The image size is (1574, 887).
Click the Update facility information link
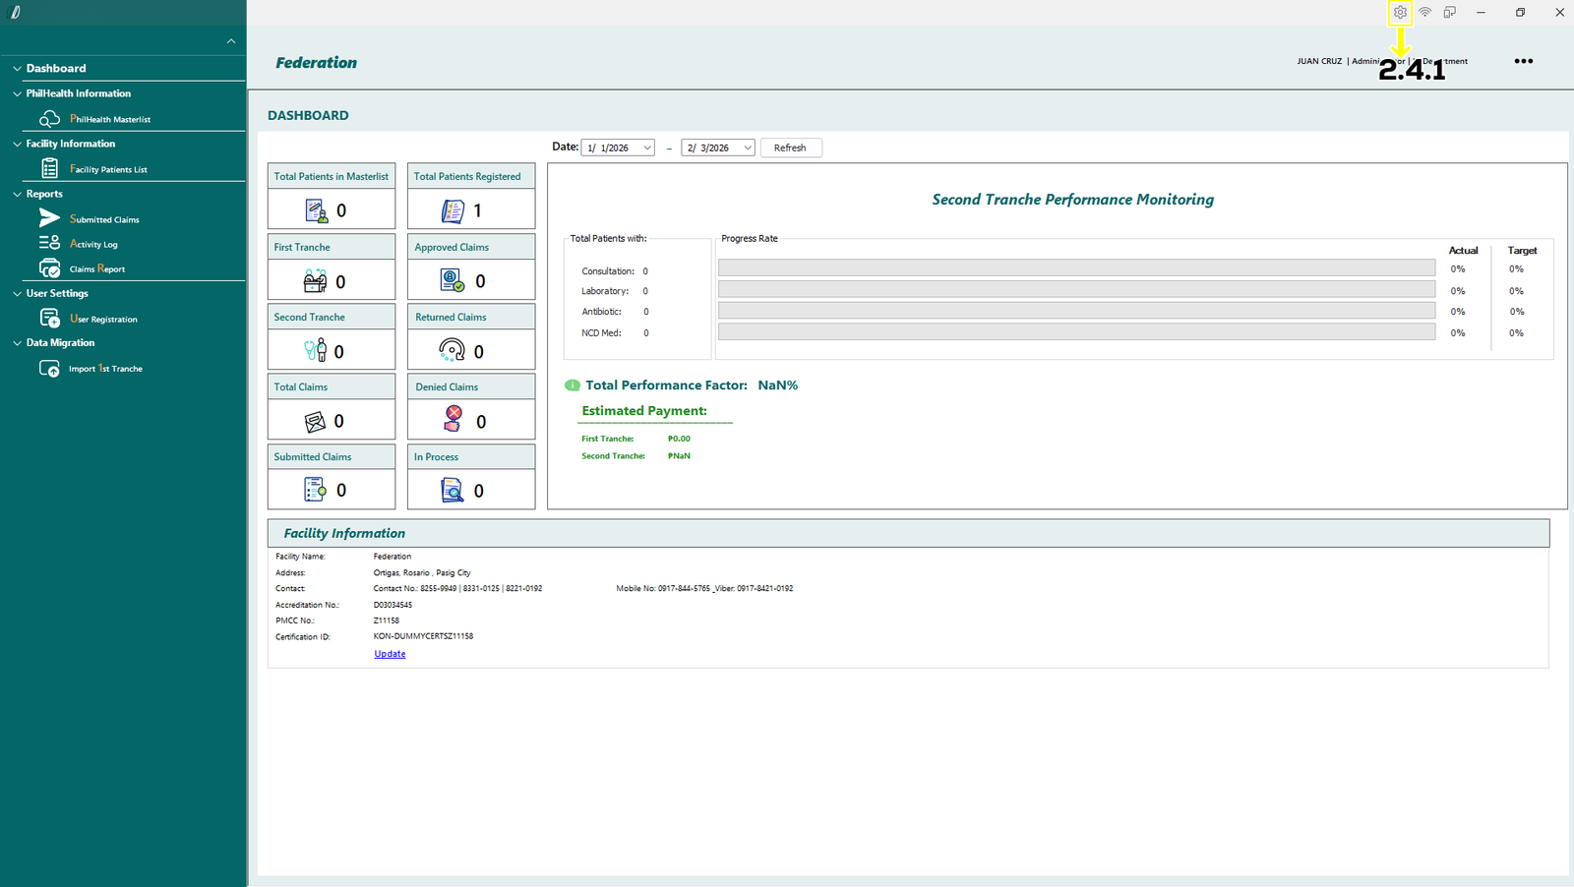pos(390,654)
